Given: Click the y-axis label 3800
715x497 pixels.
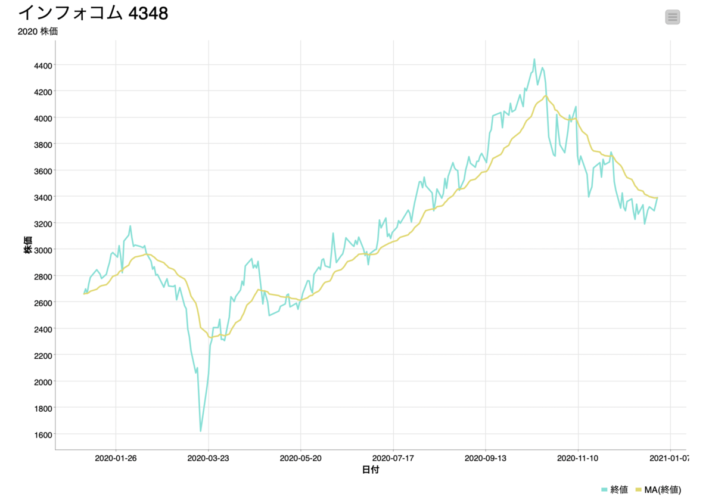Looking at the screenshot, I should 43,144.
